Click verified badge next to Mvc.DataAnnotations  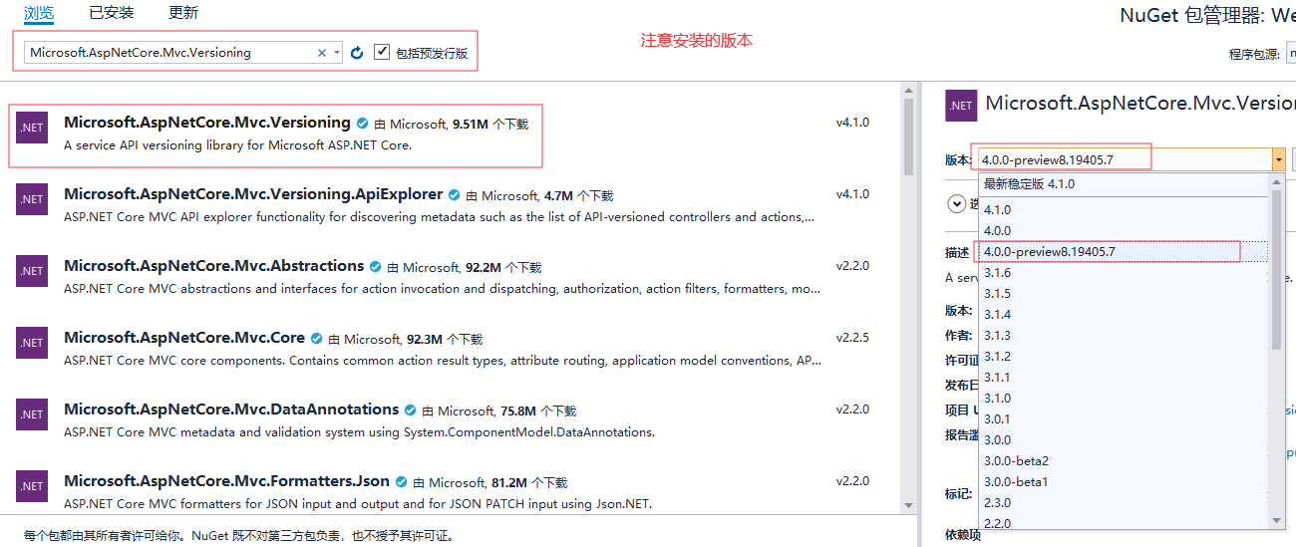(x=411, y=410)
